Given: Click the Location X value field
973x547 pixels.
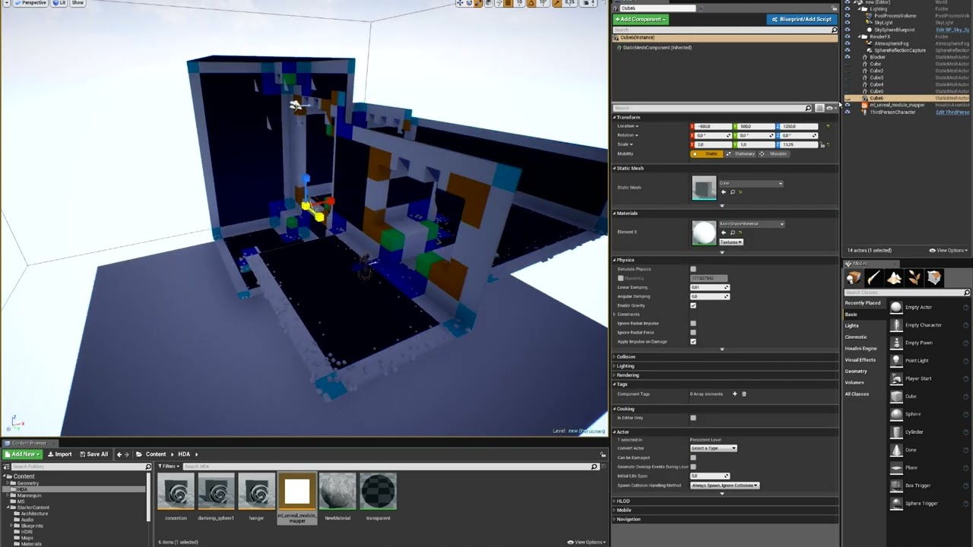Looking at the screenshot, I should (715, 126).
